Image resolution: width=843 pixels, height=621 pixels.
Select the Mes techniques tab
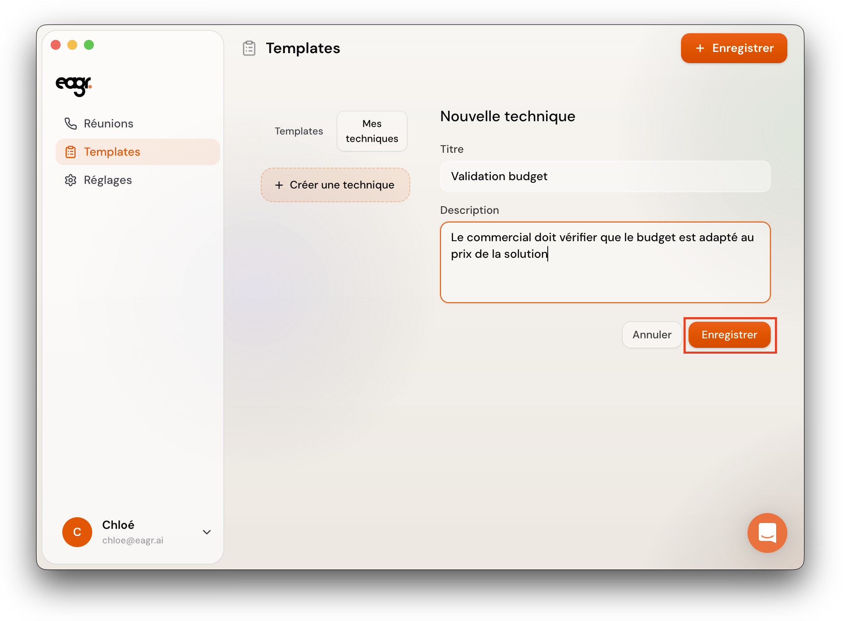pos(372,131)
